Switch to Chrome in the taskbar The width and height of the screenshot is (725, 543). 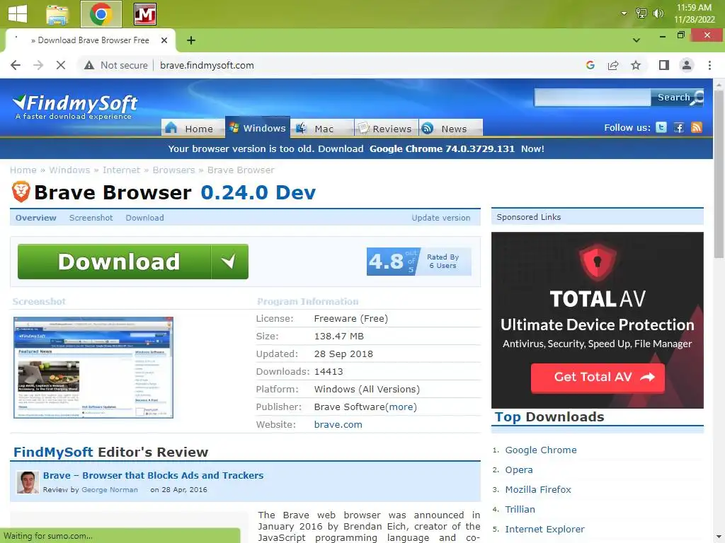101,14
